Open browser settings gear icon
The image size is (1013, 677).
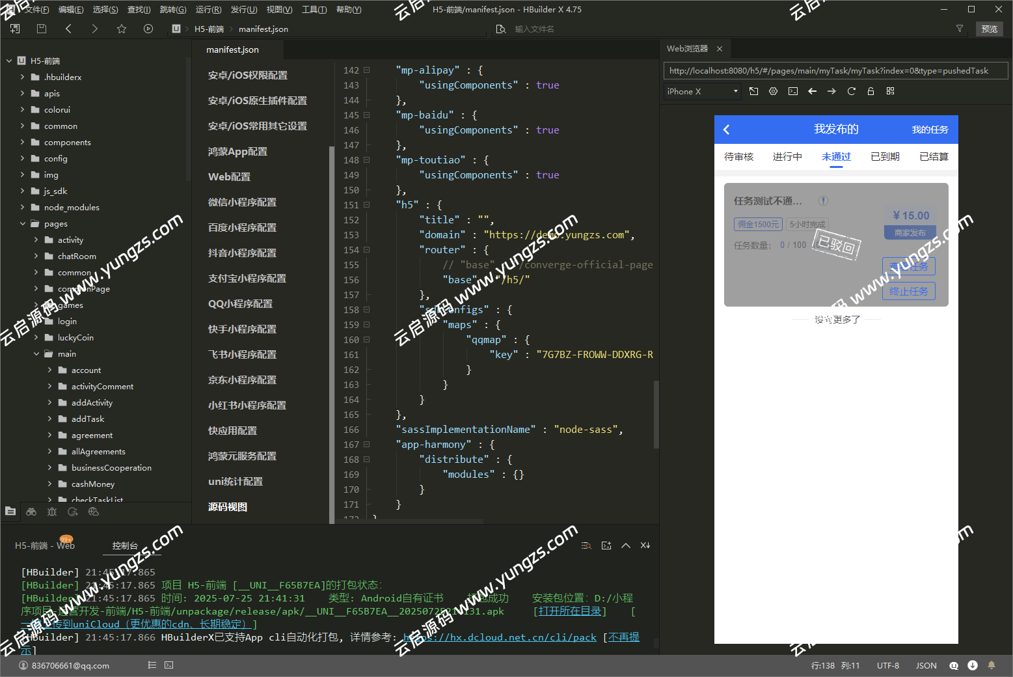(773, 91)
